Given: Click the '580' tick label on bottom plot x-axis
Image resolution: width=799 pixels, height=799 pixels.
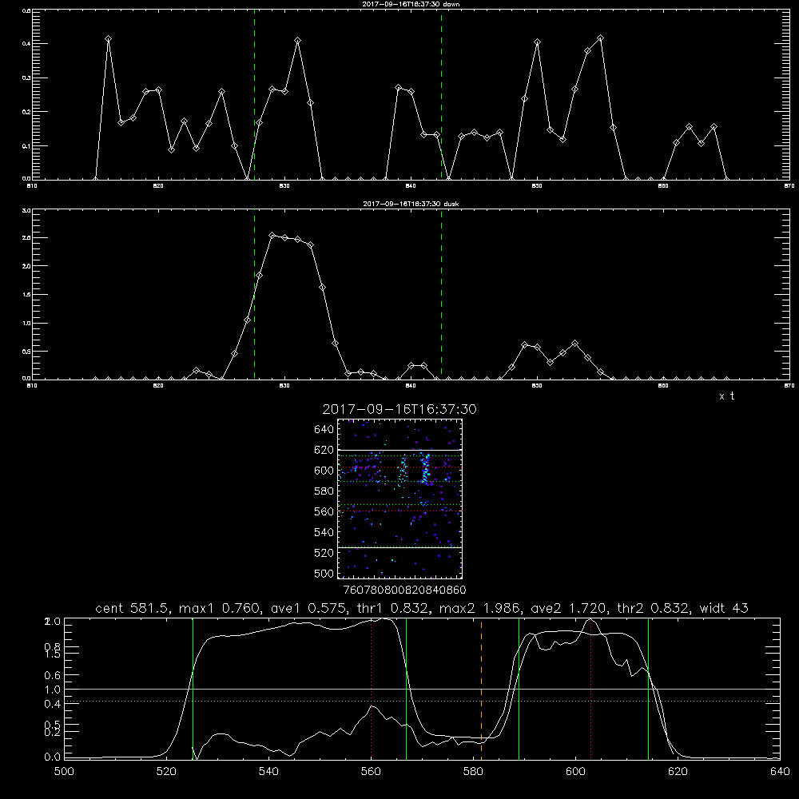Looking at the screenshot, I should tap(473, 772).
